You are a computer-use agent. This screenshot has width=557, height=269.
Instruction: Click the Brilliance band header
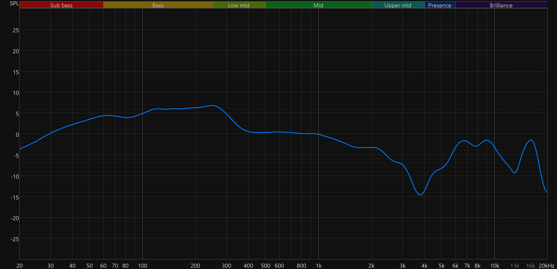click(x=501, y=5)
